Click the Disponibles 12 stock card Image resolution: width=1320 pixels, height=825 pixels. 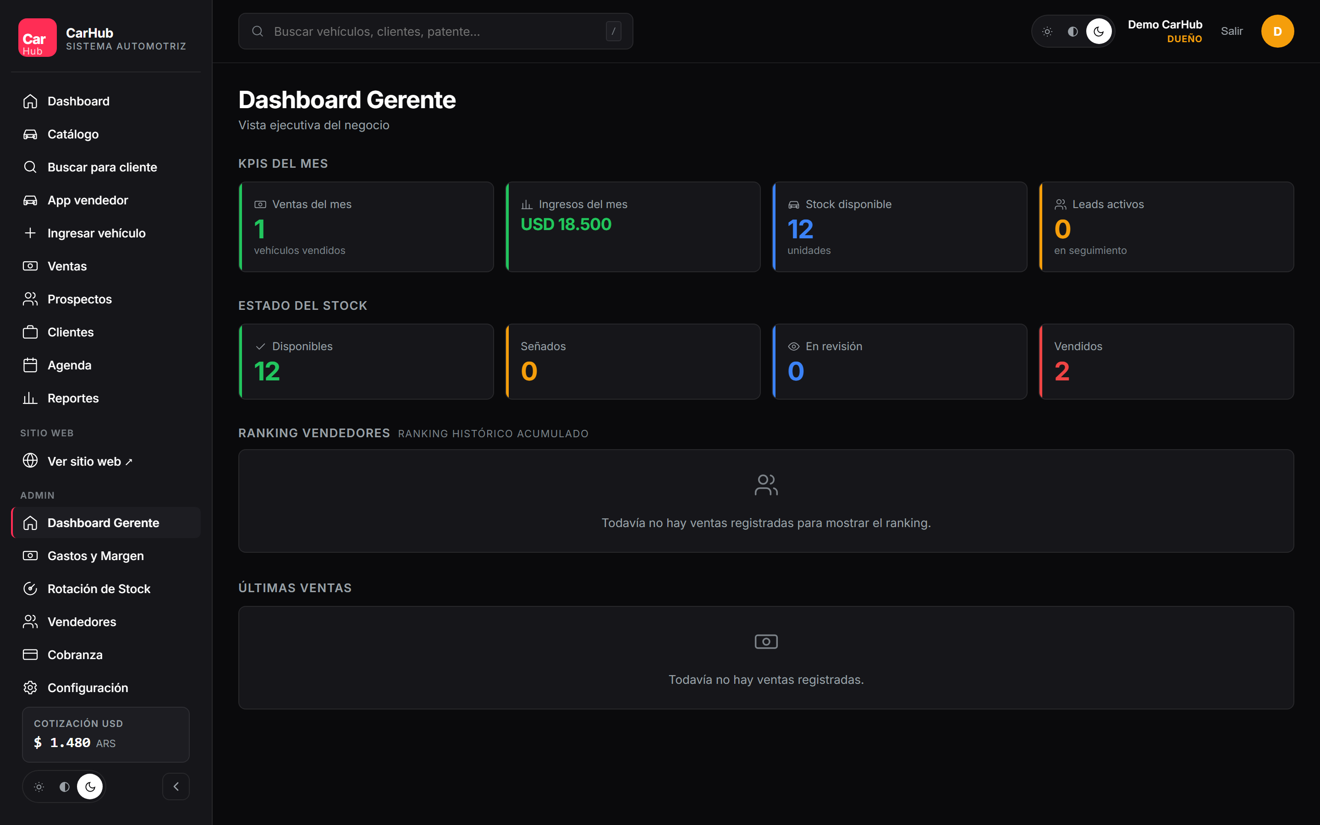[x=366, y=361]
